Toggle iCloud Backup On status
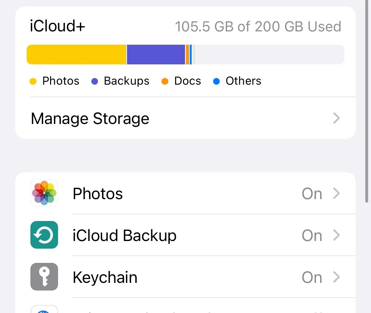The width and height of the screenshot is (371, 313). pyautogui.click(x=312, y=235)
